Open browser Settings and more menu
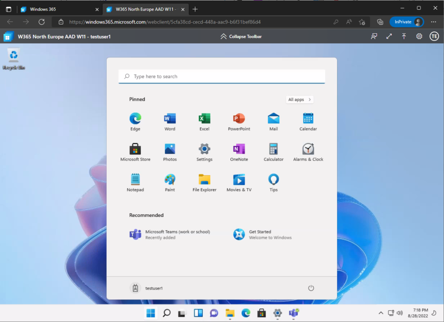The image size is (444, 322). [x=433, y=22]
